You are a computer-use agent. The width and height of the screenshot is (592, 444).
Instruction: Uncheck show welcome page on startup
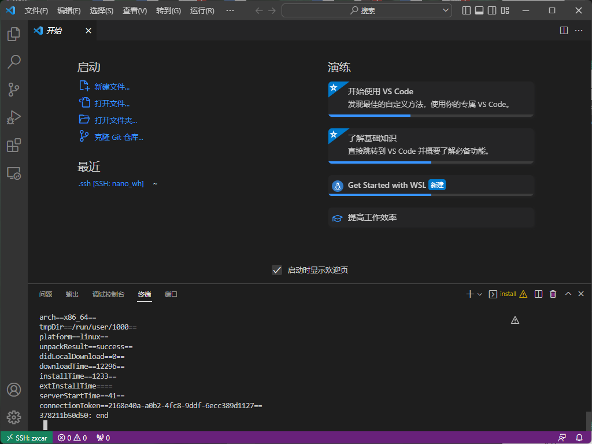(277, 270)
